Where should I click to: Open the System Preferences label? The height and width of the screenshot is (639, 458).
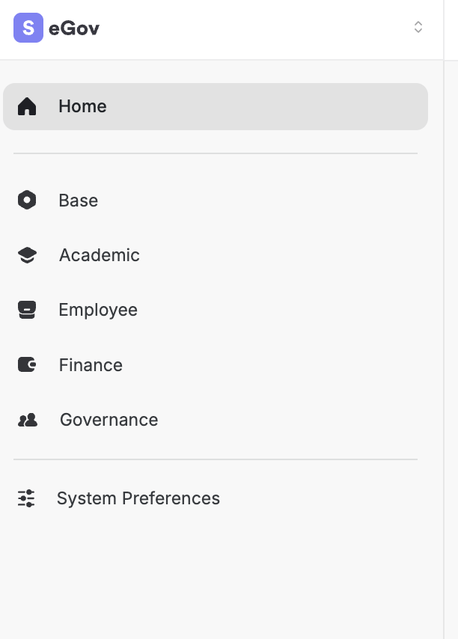(x=138, y=498)
